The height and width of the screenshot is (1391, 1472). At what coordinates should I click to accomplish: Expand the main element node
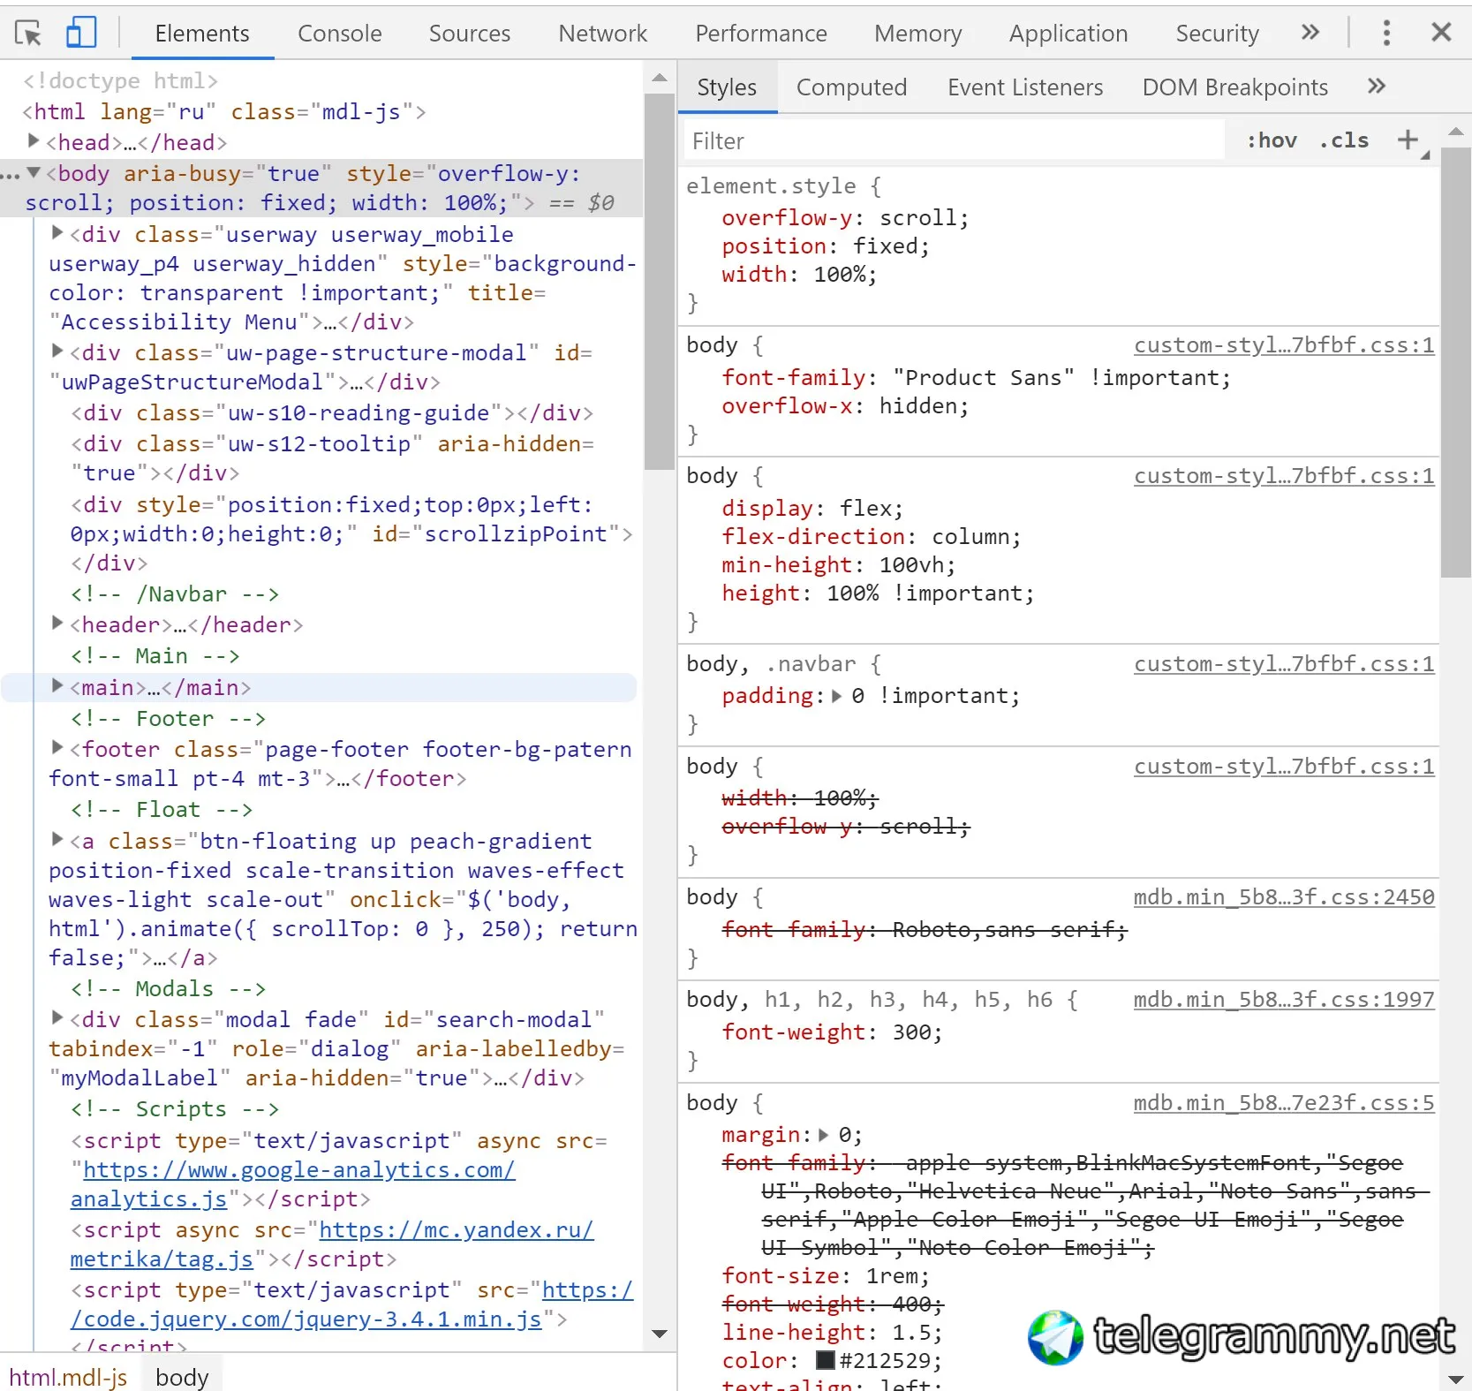coord(57,685)
